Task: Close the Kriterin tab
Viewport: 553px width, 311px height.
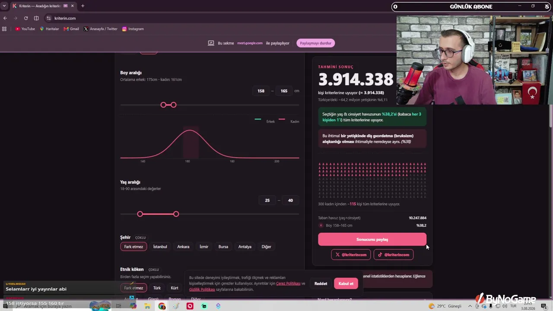Action: (x=72, y=6)
